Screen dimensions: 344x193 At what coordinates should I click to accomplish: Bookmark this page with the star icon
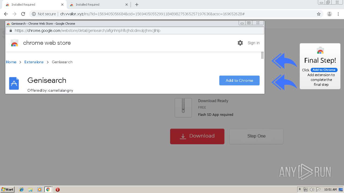[x=319, y=14]
